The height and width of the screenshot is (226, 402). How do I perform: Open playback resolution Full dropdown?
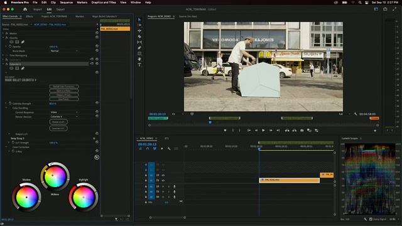pyautogui.click(x=344, y=114)
